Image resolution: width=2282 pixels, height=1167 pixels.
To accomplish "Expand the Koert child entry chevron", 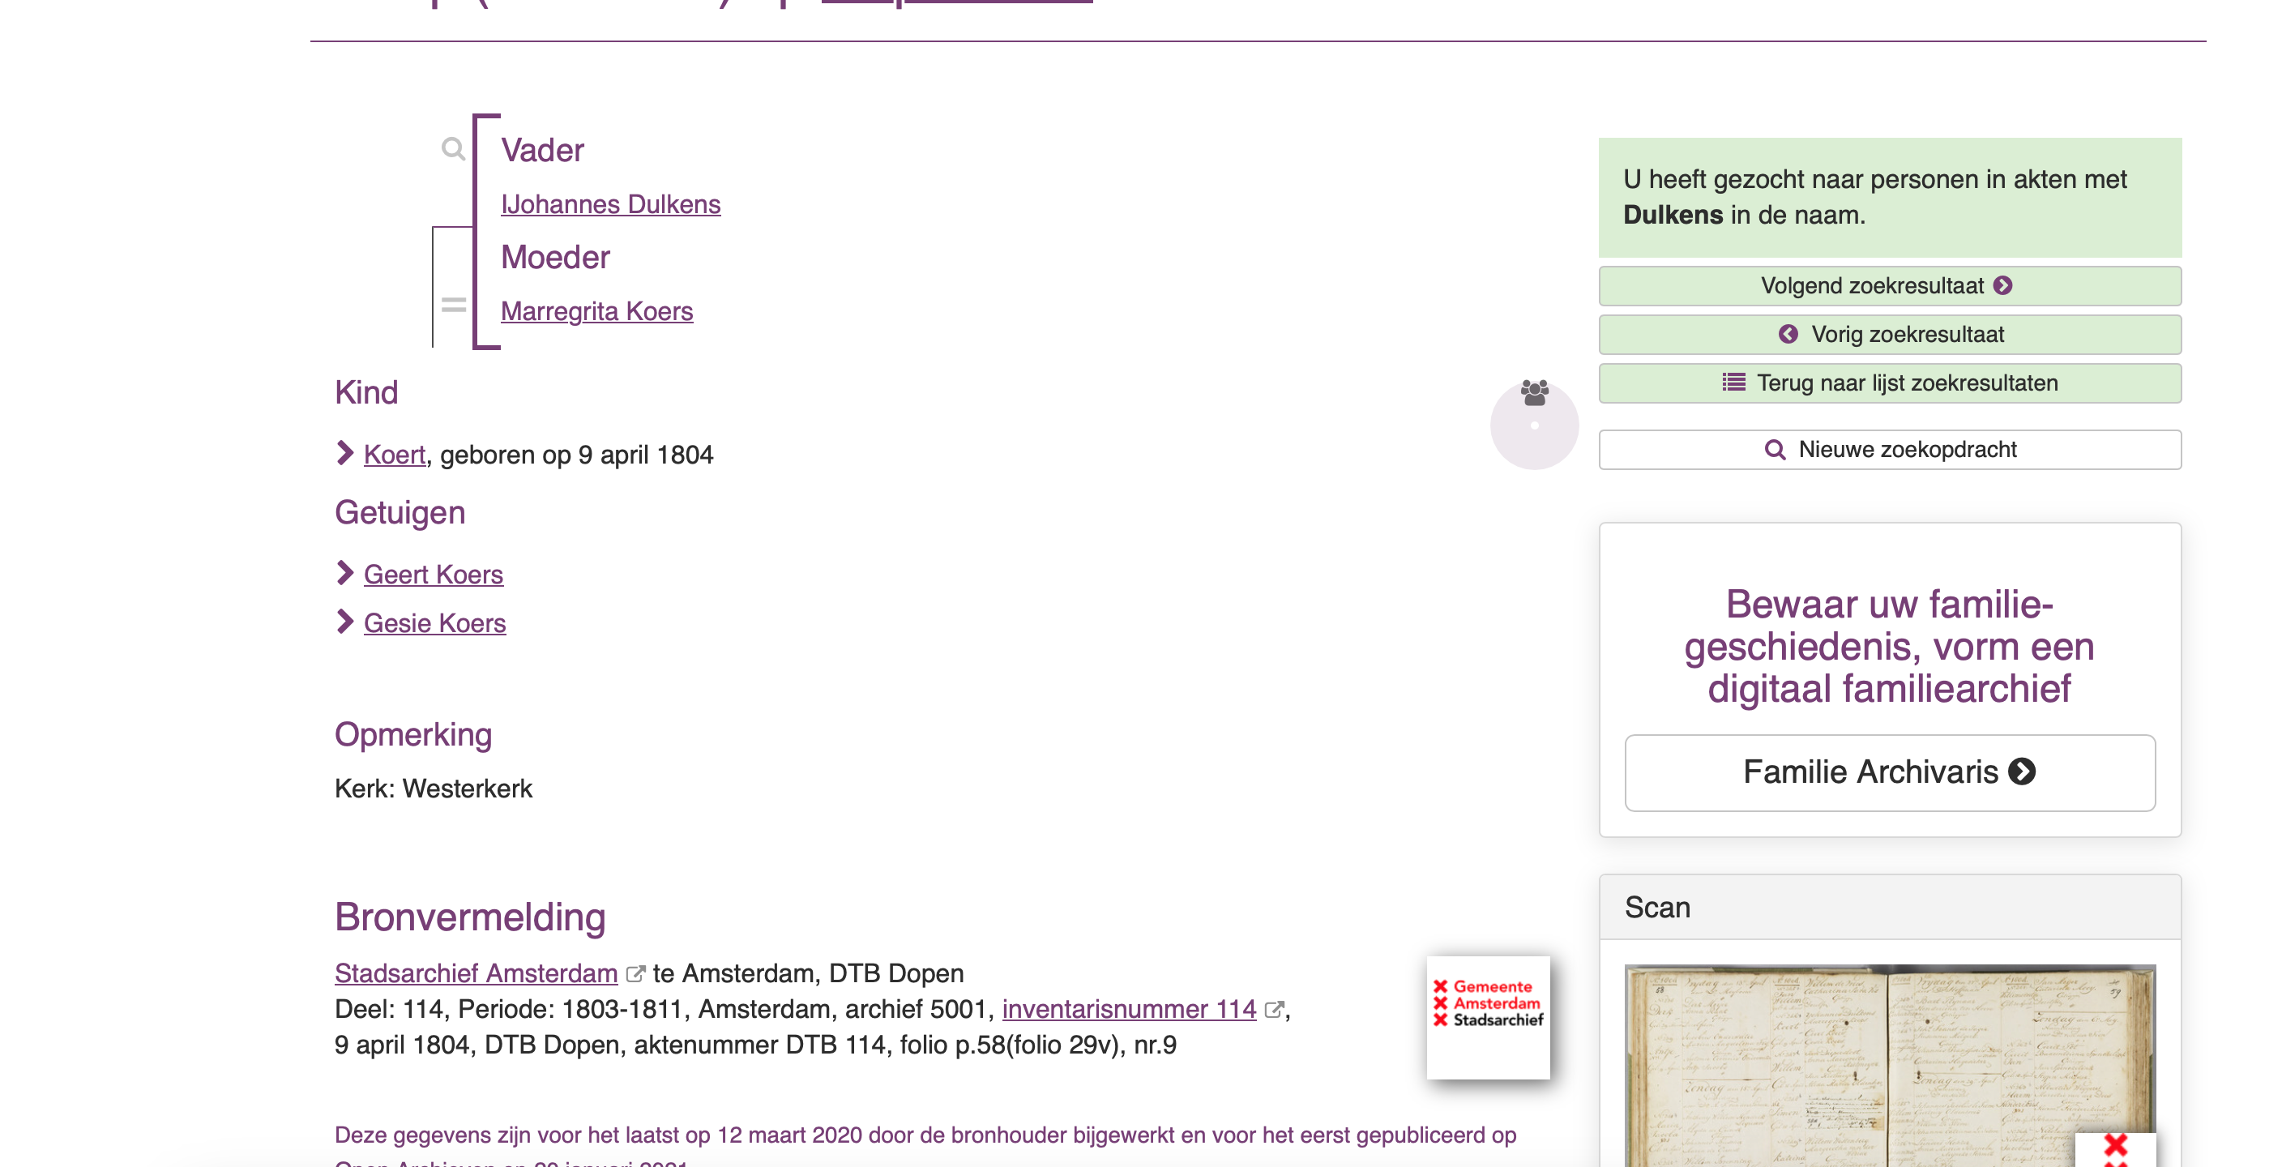I will click(x=344, y=453).
